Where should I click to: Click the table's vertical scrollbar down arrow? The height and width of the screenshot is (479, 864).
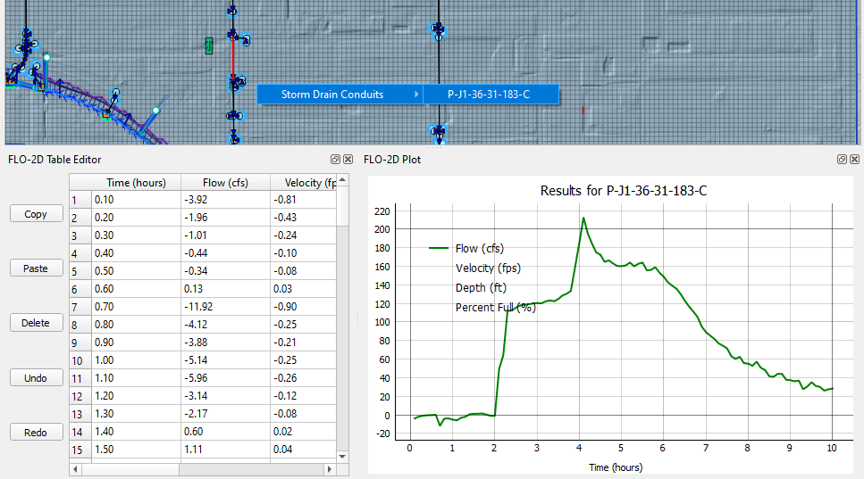pyautogui.click(x=342, y=455)
